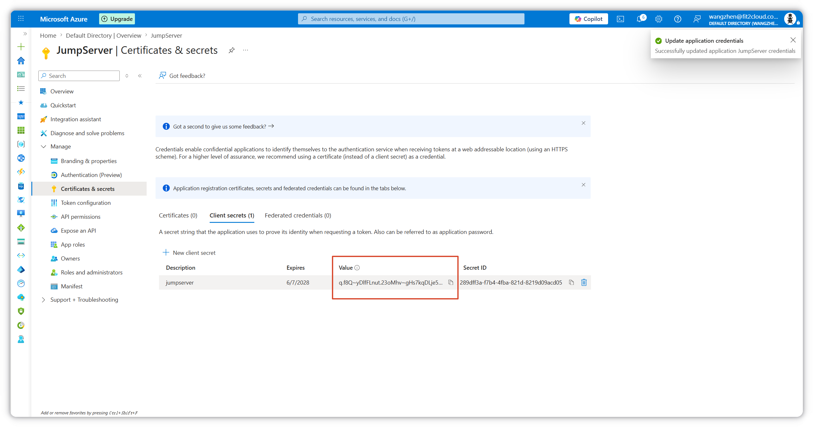The image size is (813, 427).
Task: Open Monitor gauge icon in sidebar
Action: click(21, 283)
